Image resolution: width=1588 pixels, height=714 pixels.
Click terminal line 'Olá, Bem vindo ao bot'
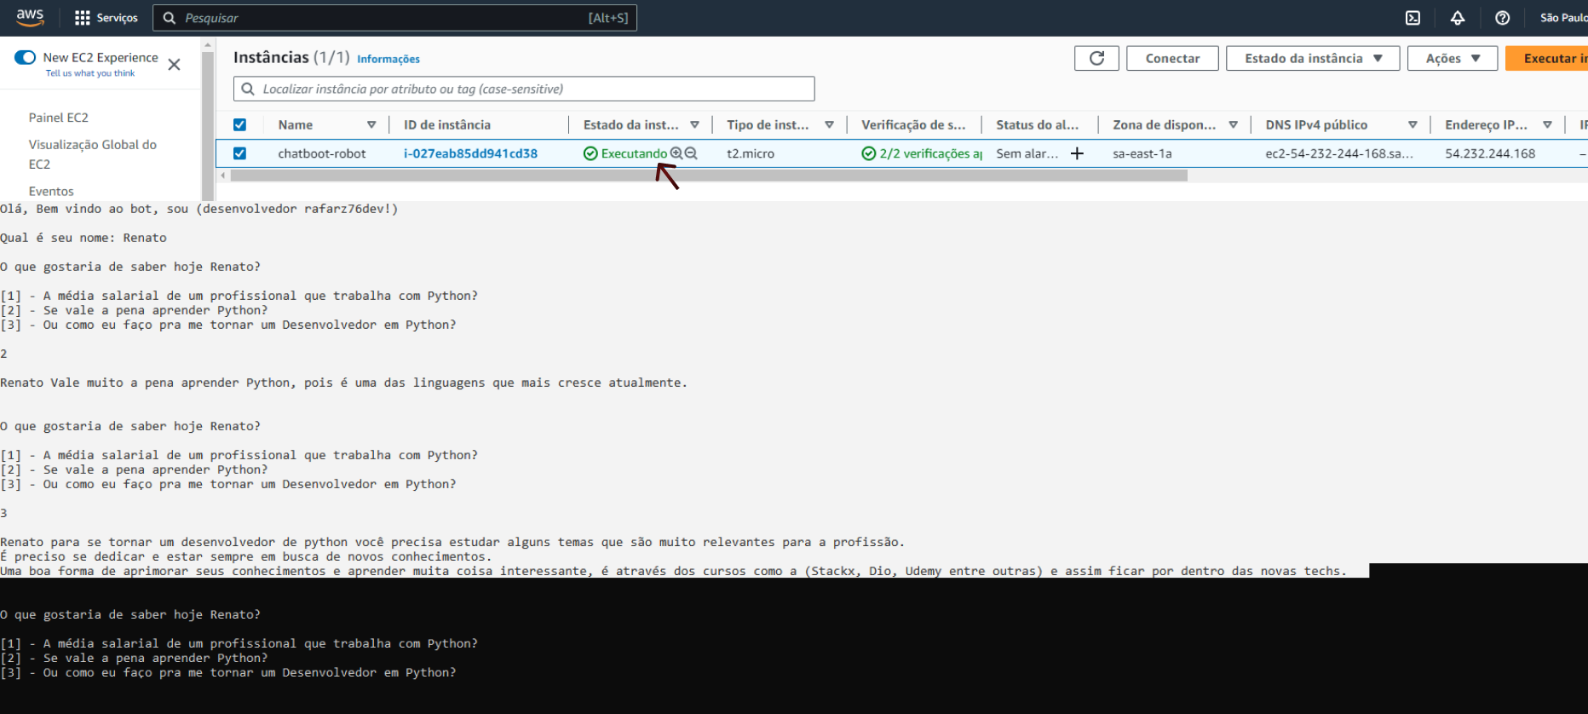(199, 209)
